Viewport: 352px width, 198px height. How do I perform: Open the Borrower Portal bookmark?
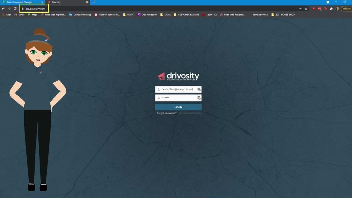tap(260, 15)
